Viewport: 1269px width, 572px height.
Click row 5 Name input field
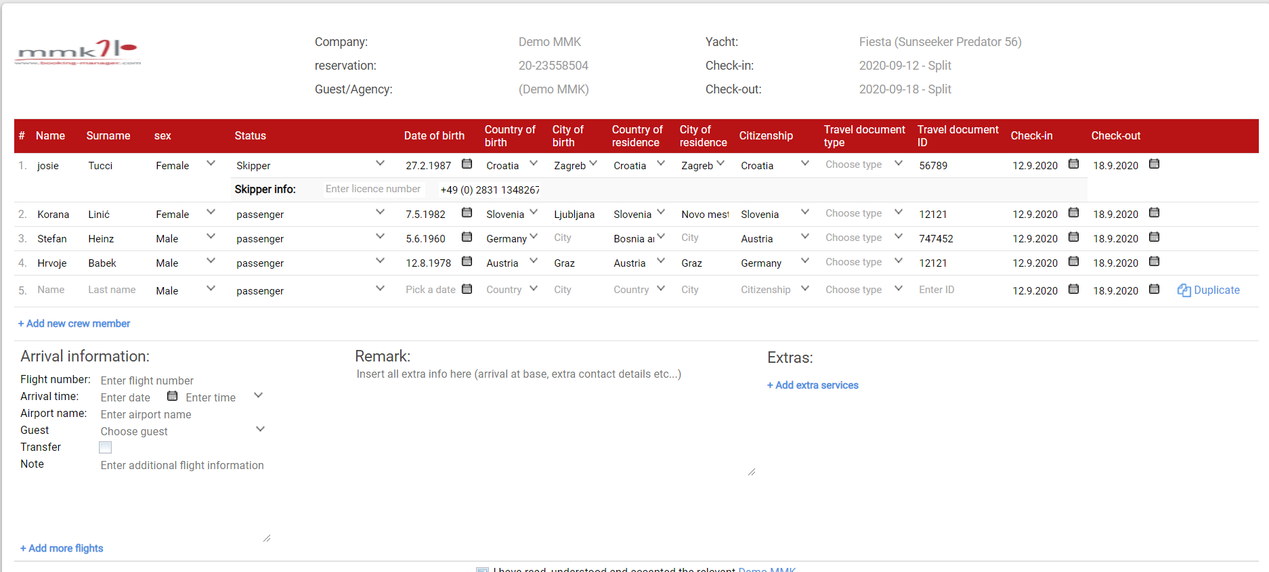[x=58, y=290]
